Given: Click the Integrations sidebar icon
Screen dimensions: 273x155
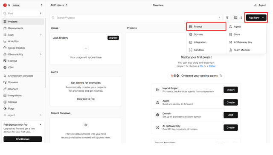Looking at the screenshot, I should [x=5, y=96].
